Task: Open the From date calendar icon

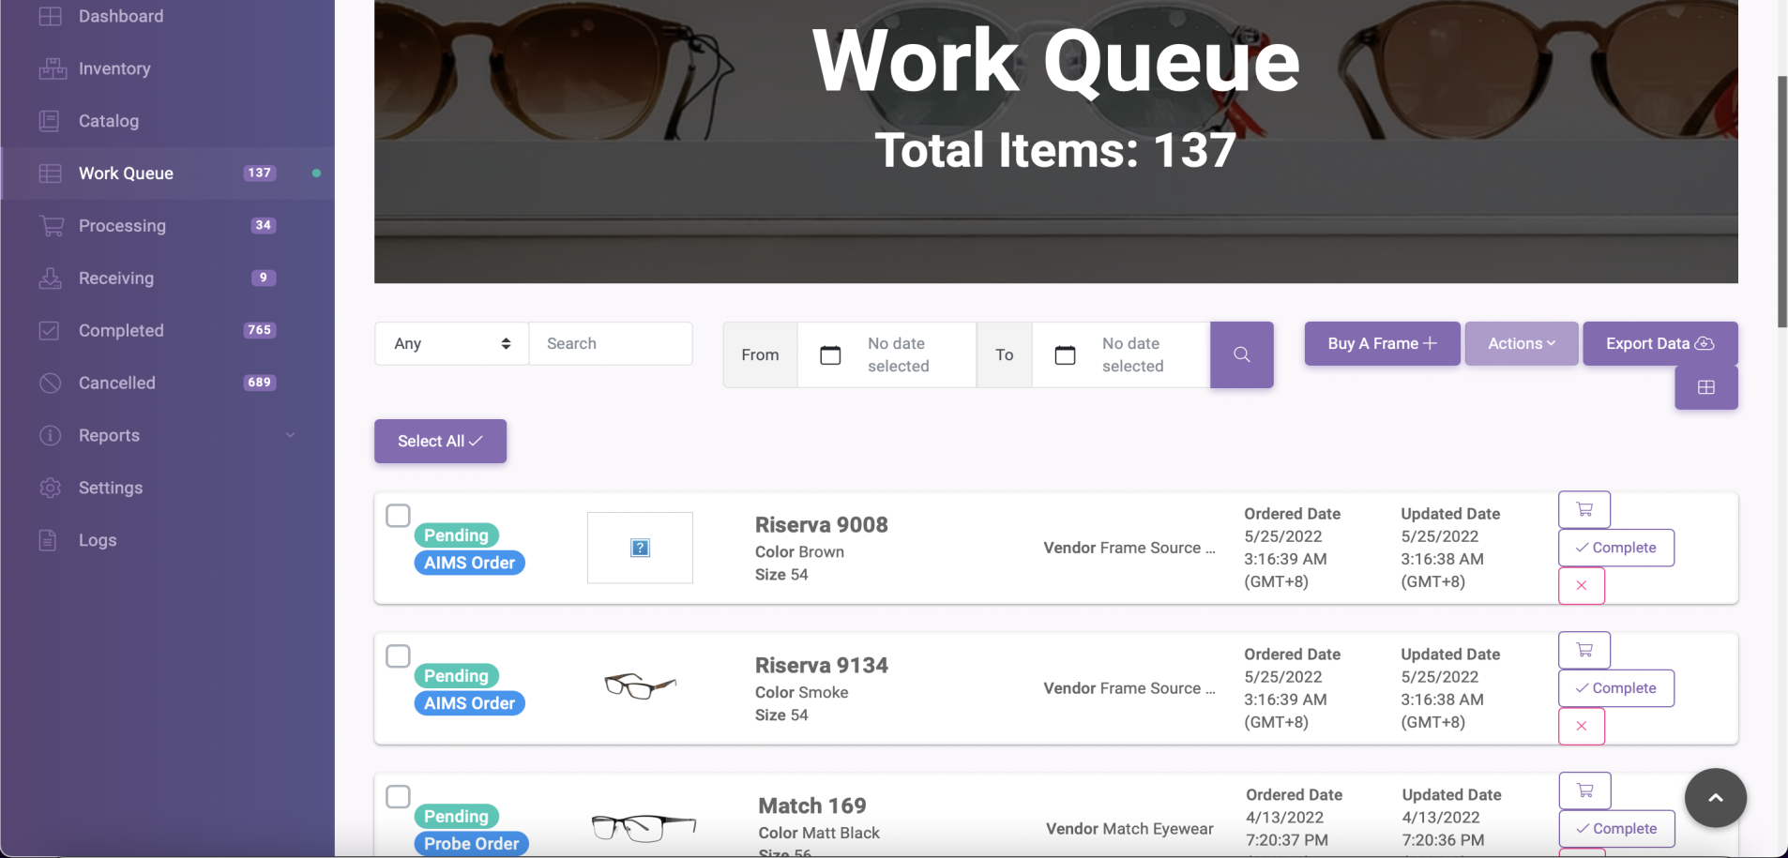Action: [830, 354]
